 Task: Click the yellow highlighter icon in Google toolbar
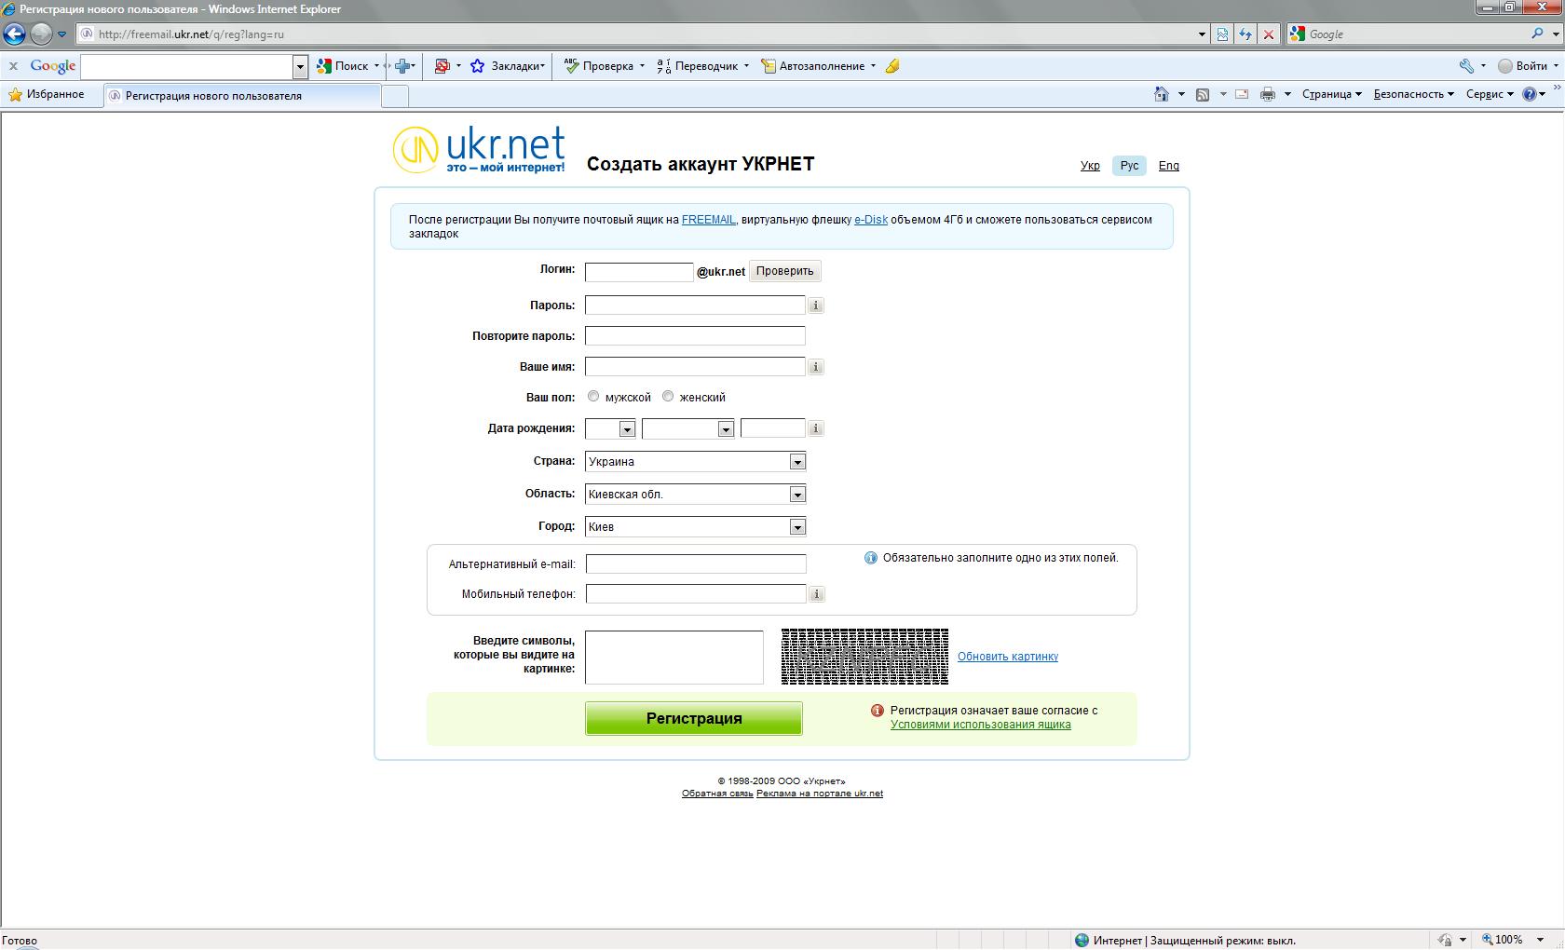pos(892,66)
